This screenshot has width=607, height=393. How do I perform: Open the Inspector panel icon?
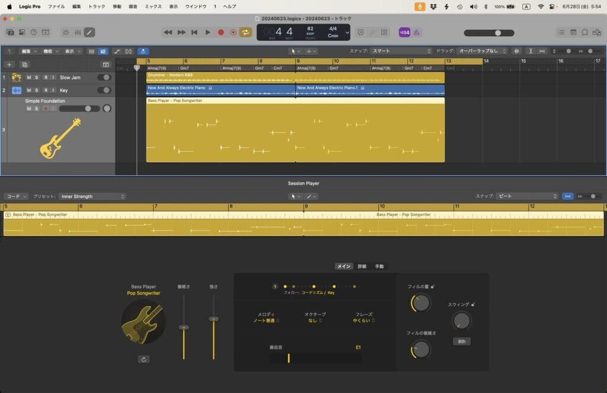click(22, 33)
